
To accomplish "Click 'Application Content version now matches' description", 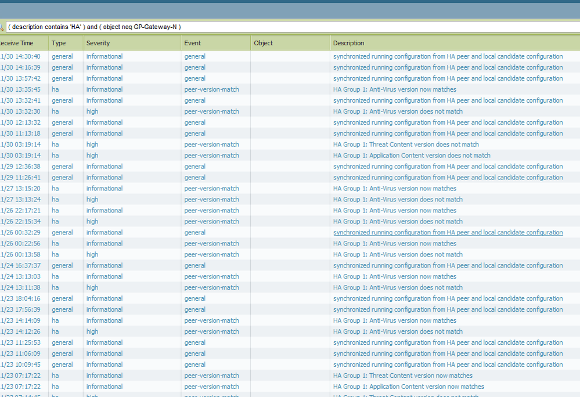I will coord(408,387).
